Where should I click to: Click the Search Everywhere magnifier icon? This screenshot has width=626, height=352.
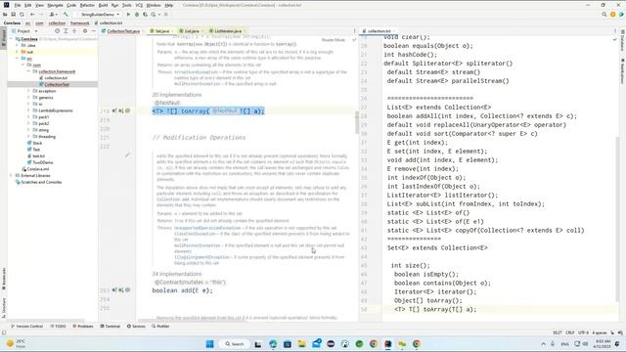click(604, 15)
